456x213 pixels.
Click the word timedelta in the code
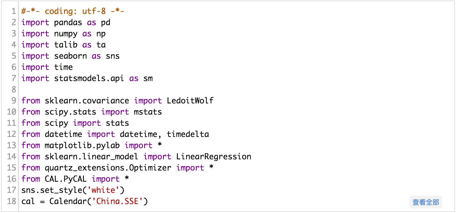(x=188, y=134)
